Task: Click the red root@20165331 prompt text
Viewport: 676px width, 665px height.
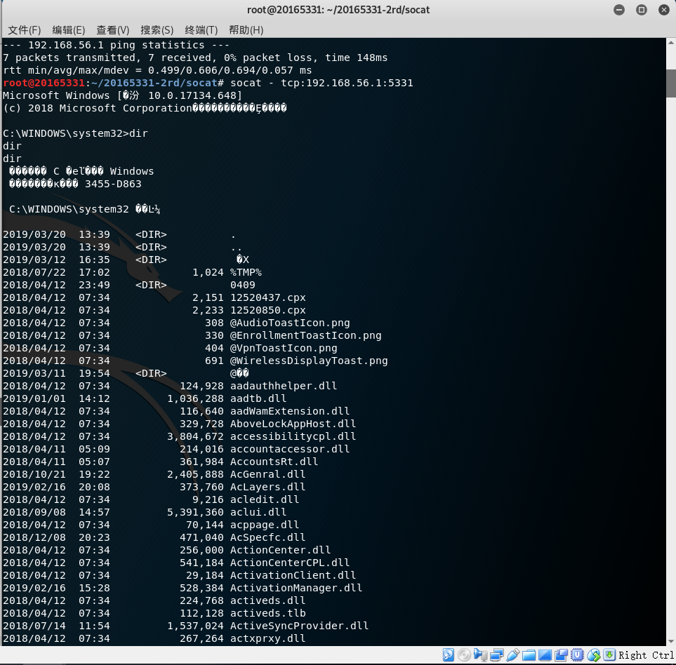Action: click(x=44, y=83)
